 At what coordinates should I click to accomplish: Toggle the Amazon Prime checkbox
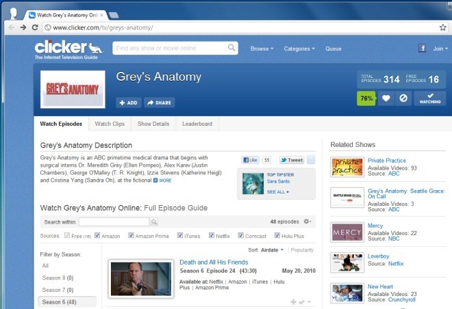pyautogui.click(x=131, y=235)
